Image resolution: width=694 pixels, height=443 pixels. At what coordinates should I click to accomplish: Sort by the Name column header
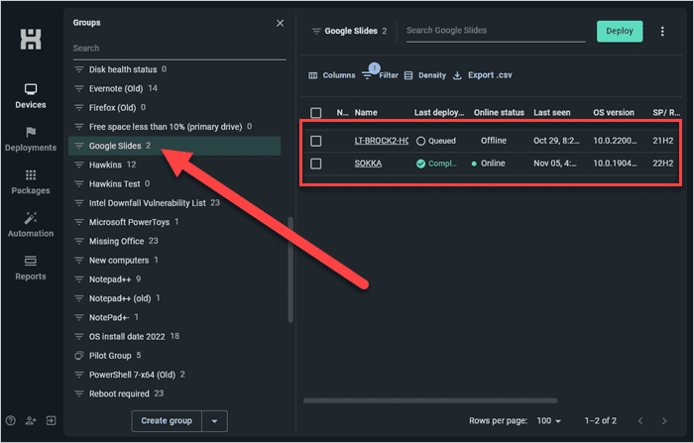point(366,113)
